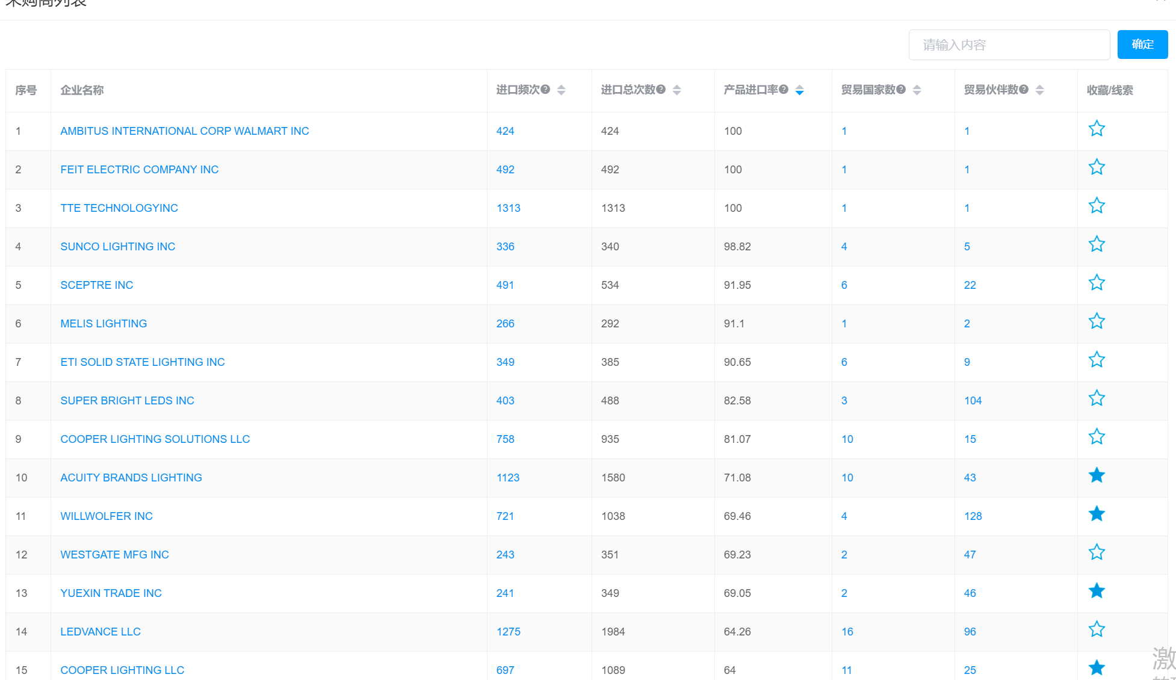This screenshot has width=1176, height=680.
Task: Sort by 进口频次 using sort arrows
Action: tap(562, 90)
